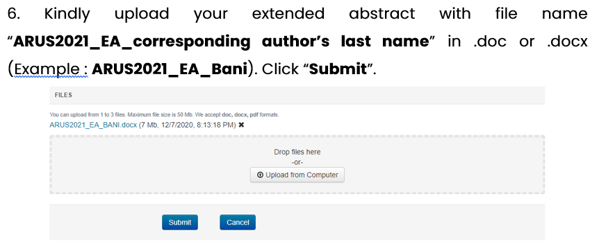Click the "-or-" separator text
The image size is (599, 251).
tap(297, 162)
